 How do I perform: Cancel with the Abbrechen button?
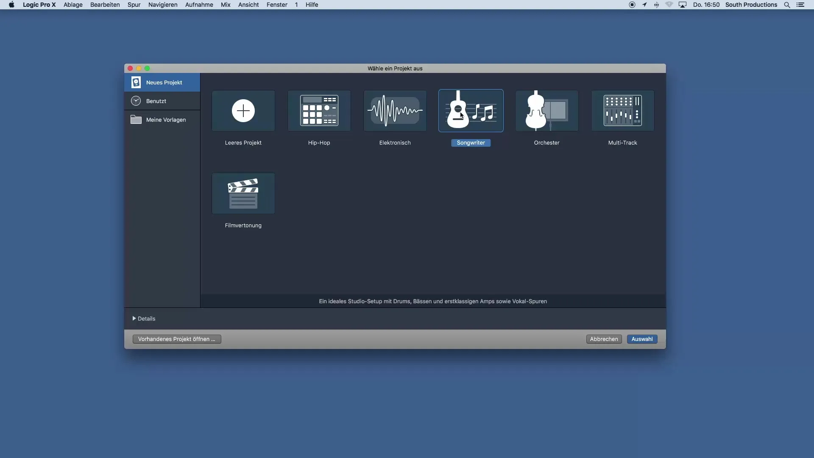[604, 339]
